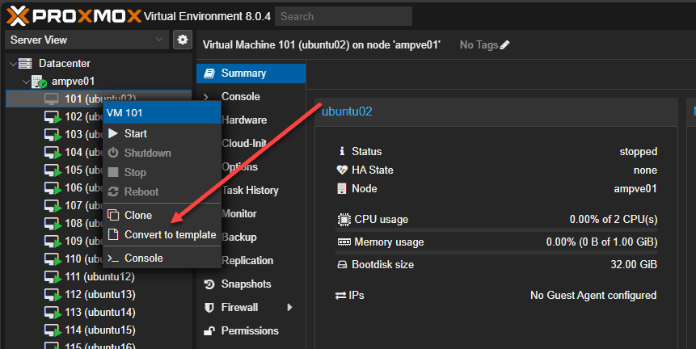Click the Virtual Machine 101 header title

322,44
